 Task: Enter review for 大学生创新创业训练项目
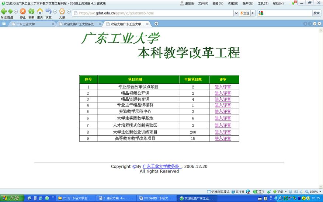[223, 132]
